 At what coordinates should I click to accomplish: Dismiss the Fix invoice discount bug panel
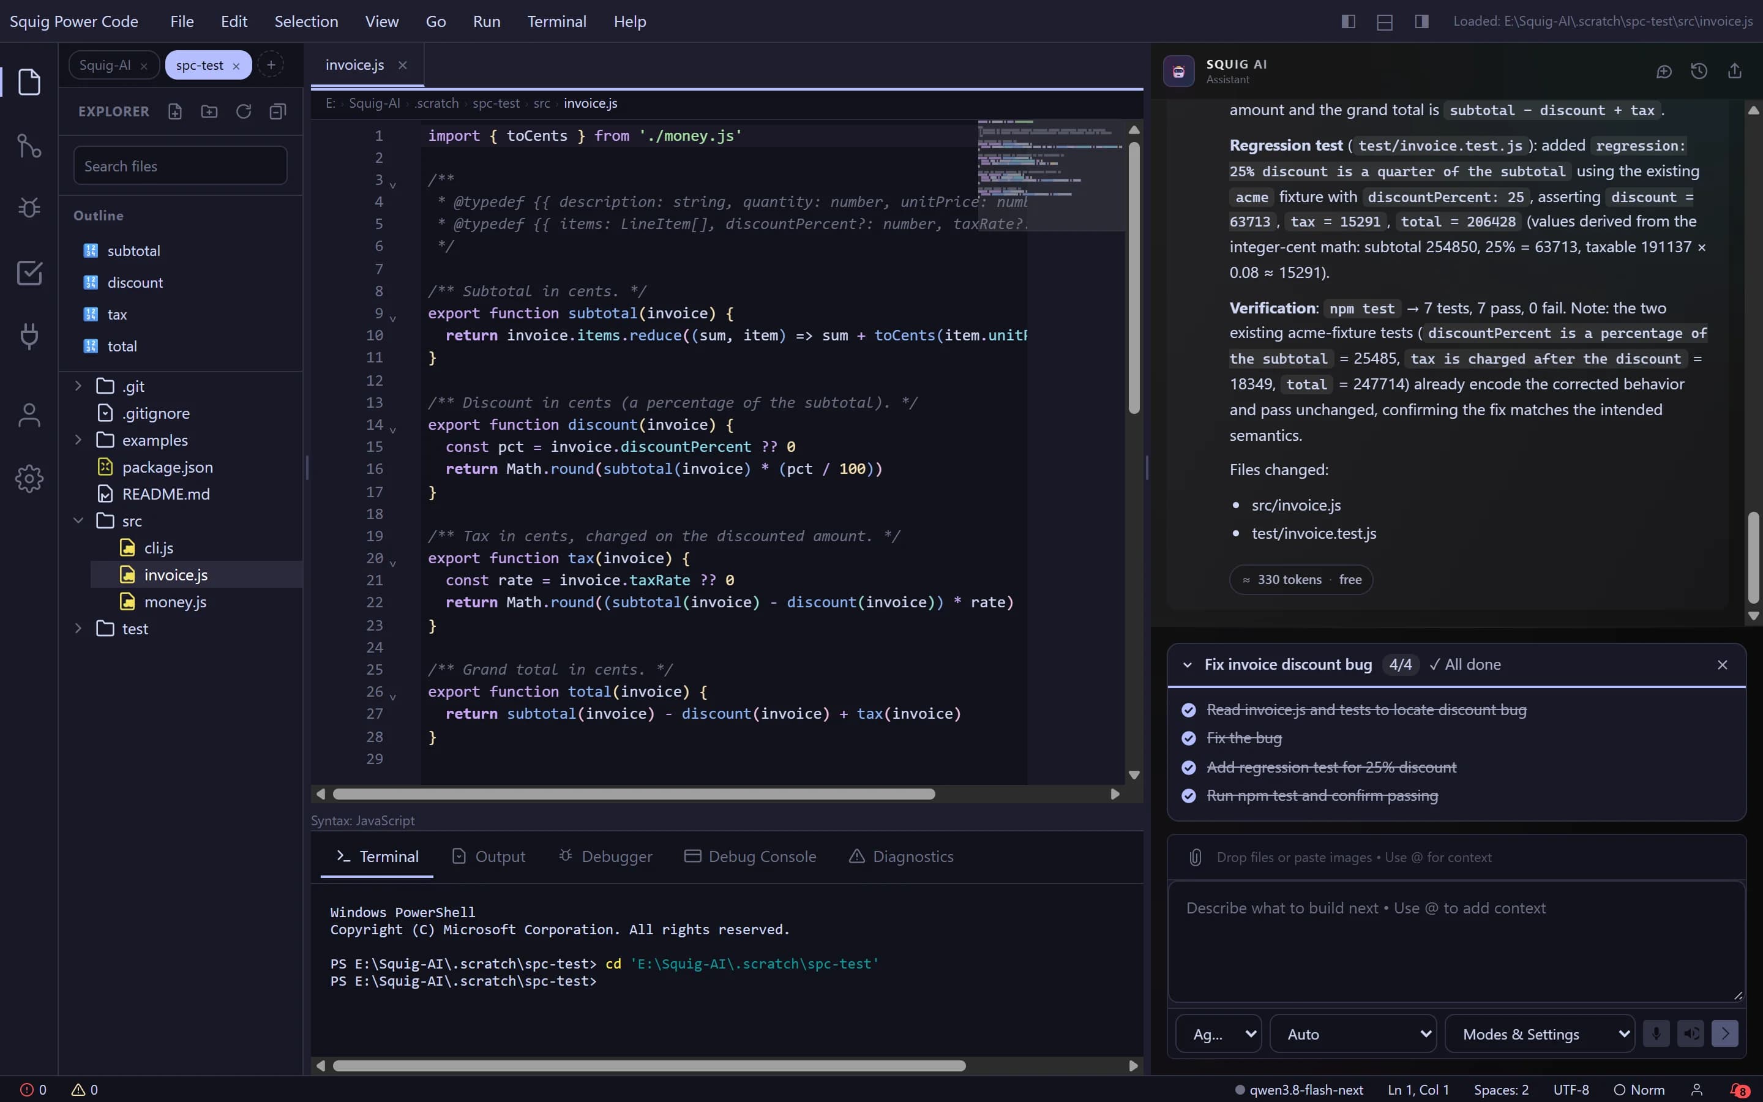tap(1722, 665)
